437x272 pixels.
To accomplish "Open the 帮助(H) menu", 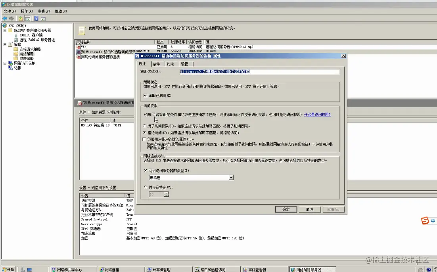I will click(x=61, y=11).
